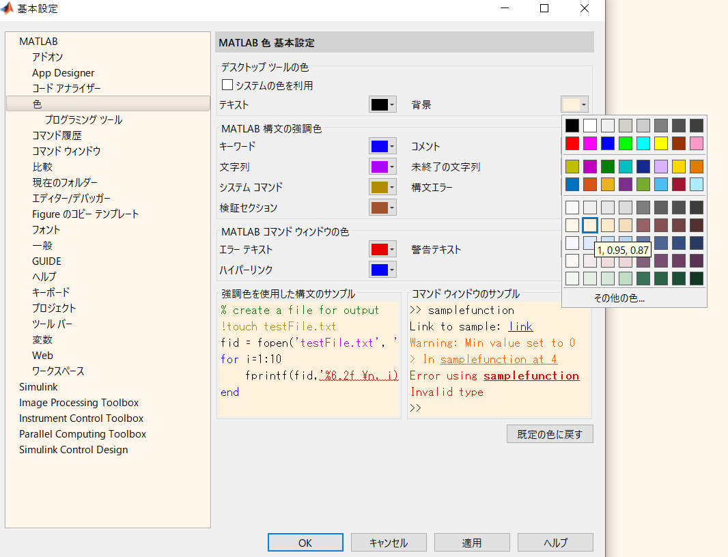
Task: Select コマンド ウィンドウ in the tree
Action: pyautogui.click(x=66, y=151)
